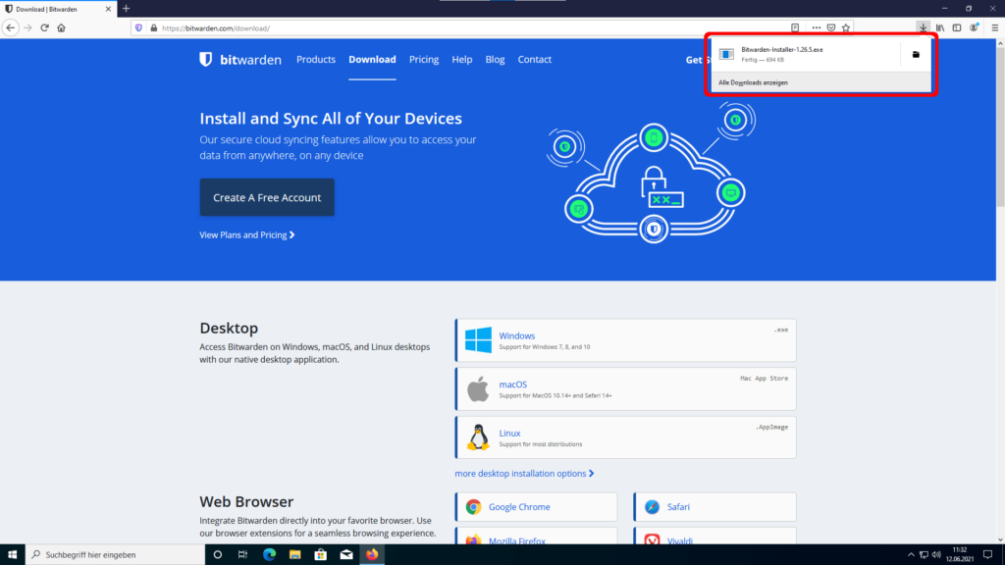Open File Explorer from the taskbar
The width and height of the screenshot is (1005, 565).
(x=294, y=555)
